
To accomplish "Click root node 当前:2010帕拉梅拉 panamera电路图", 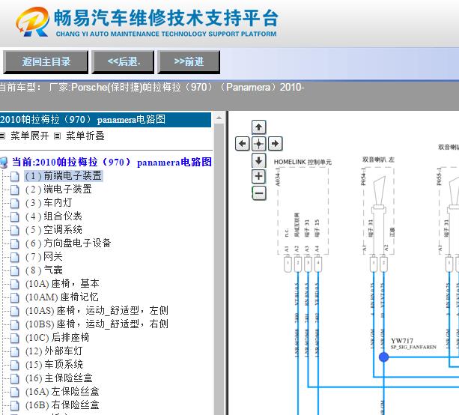I will click(x=112, y=162).
